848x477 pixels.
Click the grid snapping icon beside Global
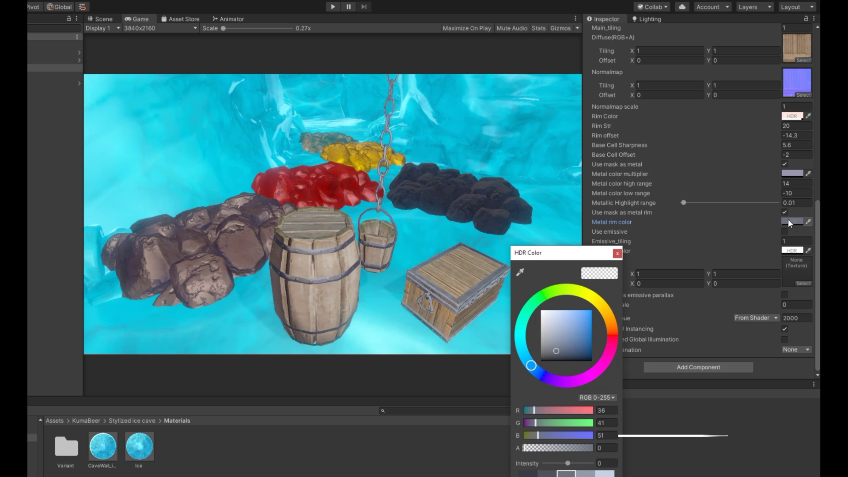click(82, 7)
